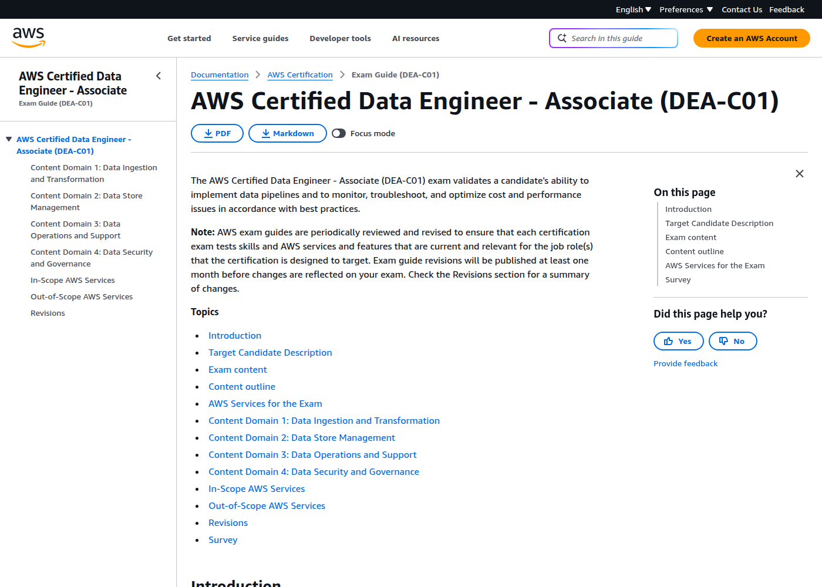This screenshot has width=822, height=587.
Task: Open Content Domain 2 topic link
Action: (x=302, y=437)
